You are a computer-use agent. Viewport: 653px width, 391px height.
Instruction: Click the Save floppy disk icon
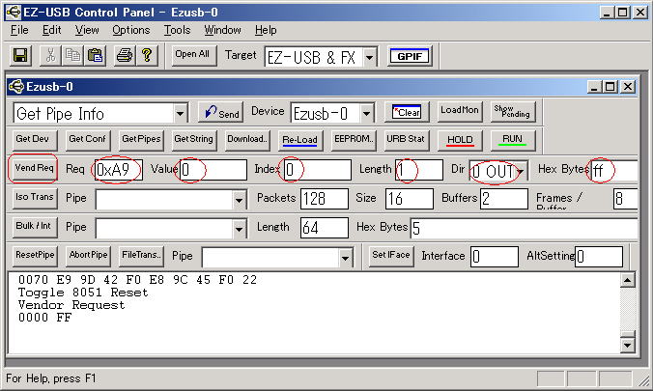pos(20,55)
